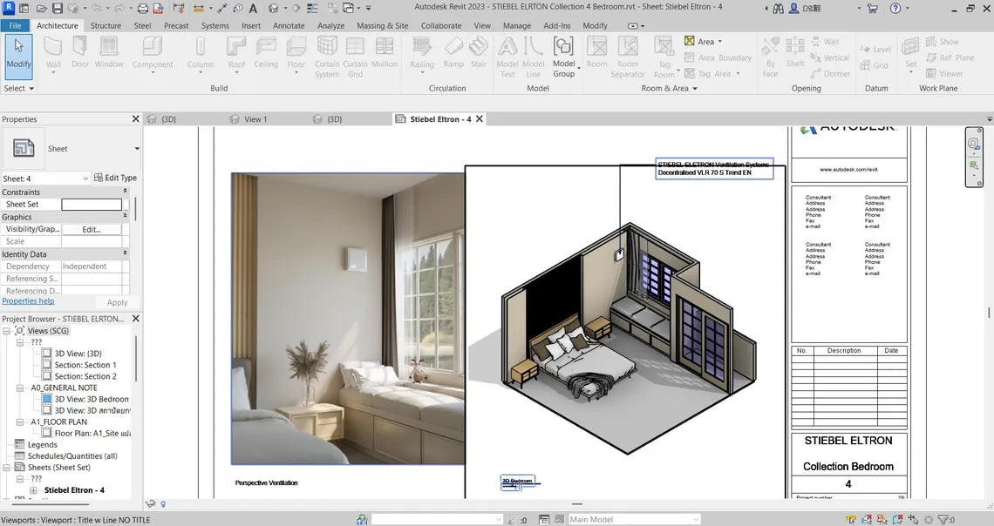Image resolution: width=994 pixels, height=526 pixels.
Task: Pick the Ramp tool
Action: point(453,54)
